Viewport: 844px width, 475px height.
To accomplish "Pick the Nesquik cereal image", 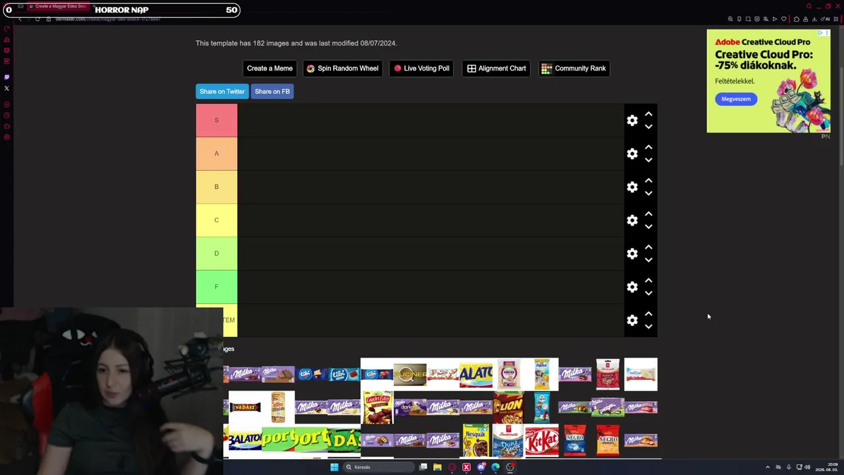I will pos(476,441).
